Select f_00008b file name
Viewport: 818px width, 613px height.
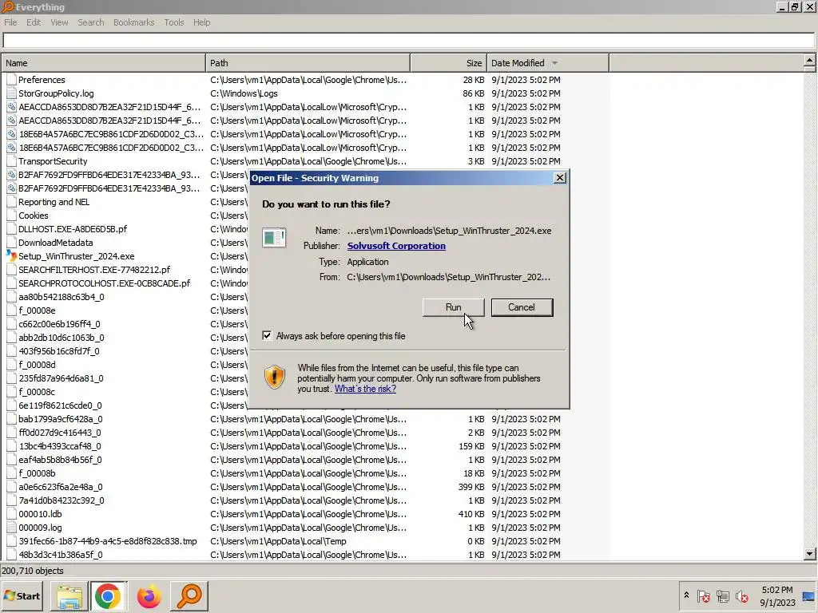coord(37,473)
